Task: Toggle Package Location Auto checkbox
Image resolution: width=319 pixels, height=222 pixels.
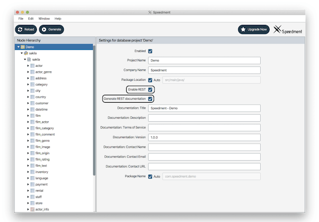Action: [x=150, y=80]
